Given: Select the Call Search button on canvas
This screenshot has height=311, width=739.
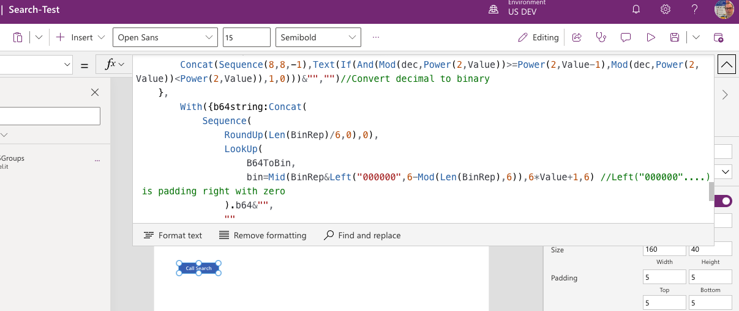Looking at the screenshot, I should [x=199, y=268].
